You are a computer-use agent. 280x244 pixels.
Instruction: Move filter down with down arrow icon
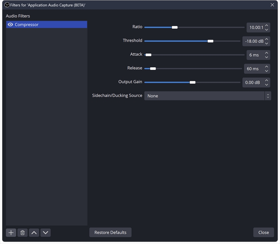[46, 232]
